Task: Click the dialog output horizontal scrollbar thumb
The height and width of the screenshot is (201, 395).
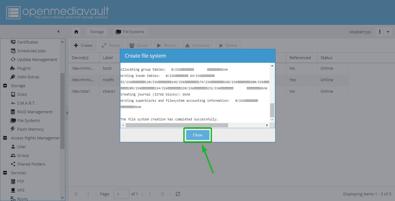Action: 177,125
